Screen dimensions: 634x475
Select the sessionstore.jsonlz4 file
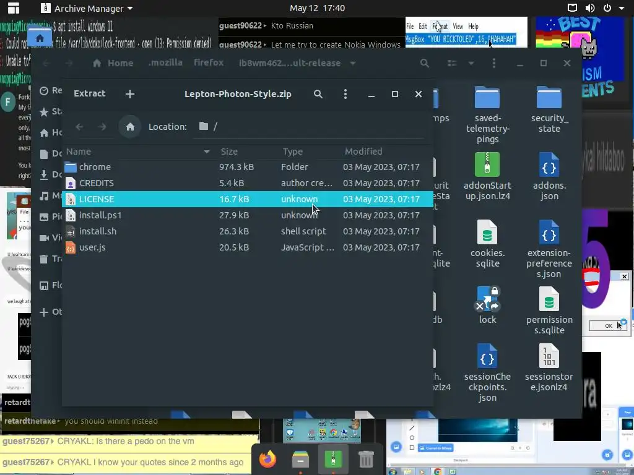point(549,367)
